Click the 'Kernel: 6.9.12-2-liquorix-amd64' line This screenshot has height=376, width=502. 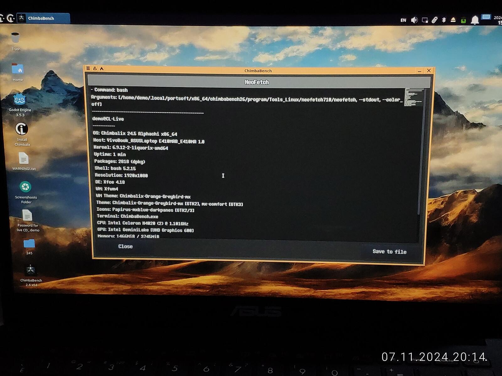[131, 148]
